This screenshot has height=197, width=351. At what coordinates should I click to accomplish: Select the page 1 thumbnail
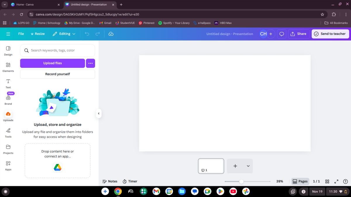[x=211, y=166]
